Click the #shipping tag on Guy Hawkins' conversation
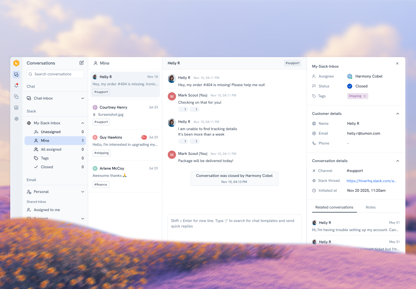This screenshot has width=416, height=289. [102, 153]
